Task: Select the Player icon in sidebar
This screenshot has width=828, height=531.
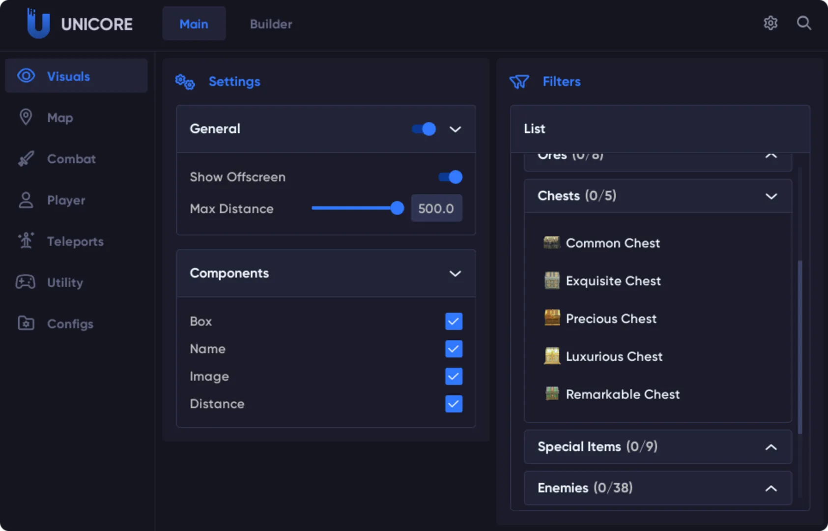Action: [x=26, y=200]
